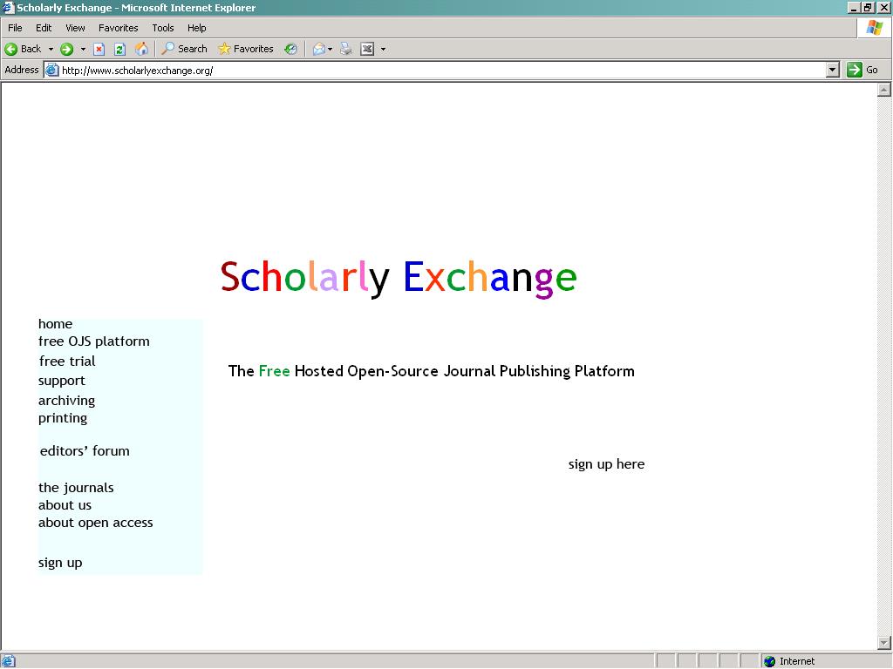Open the about open access link
Screen dimensions: 893x669
[x=96, y=523]
